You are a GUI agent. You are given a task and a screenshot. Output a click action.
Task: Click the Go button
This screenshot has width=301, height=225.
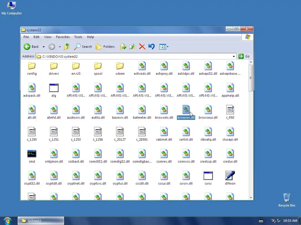tap(244, 56)
